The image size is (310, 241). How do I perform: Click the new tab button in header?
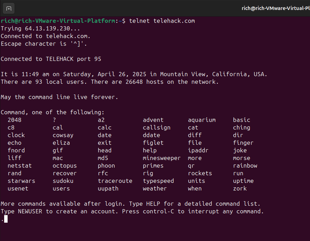tap(9, 8)
